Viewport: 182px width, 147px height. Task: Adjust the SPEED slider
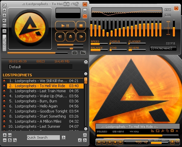[99, 44]
